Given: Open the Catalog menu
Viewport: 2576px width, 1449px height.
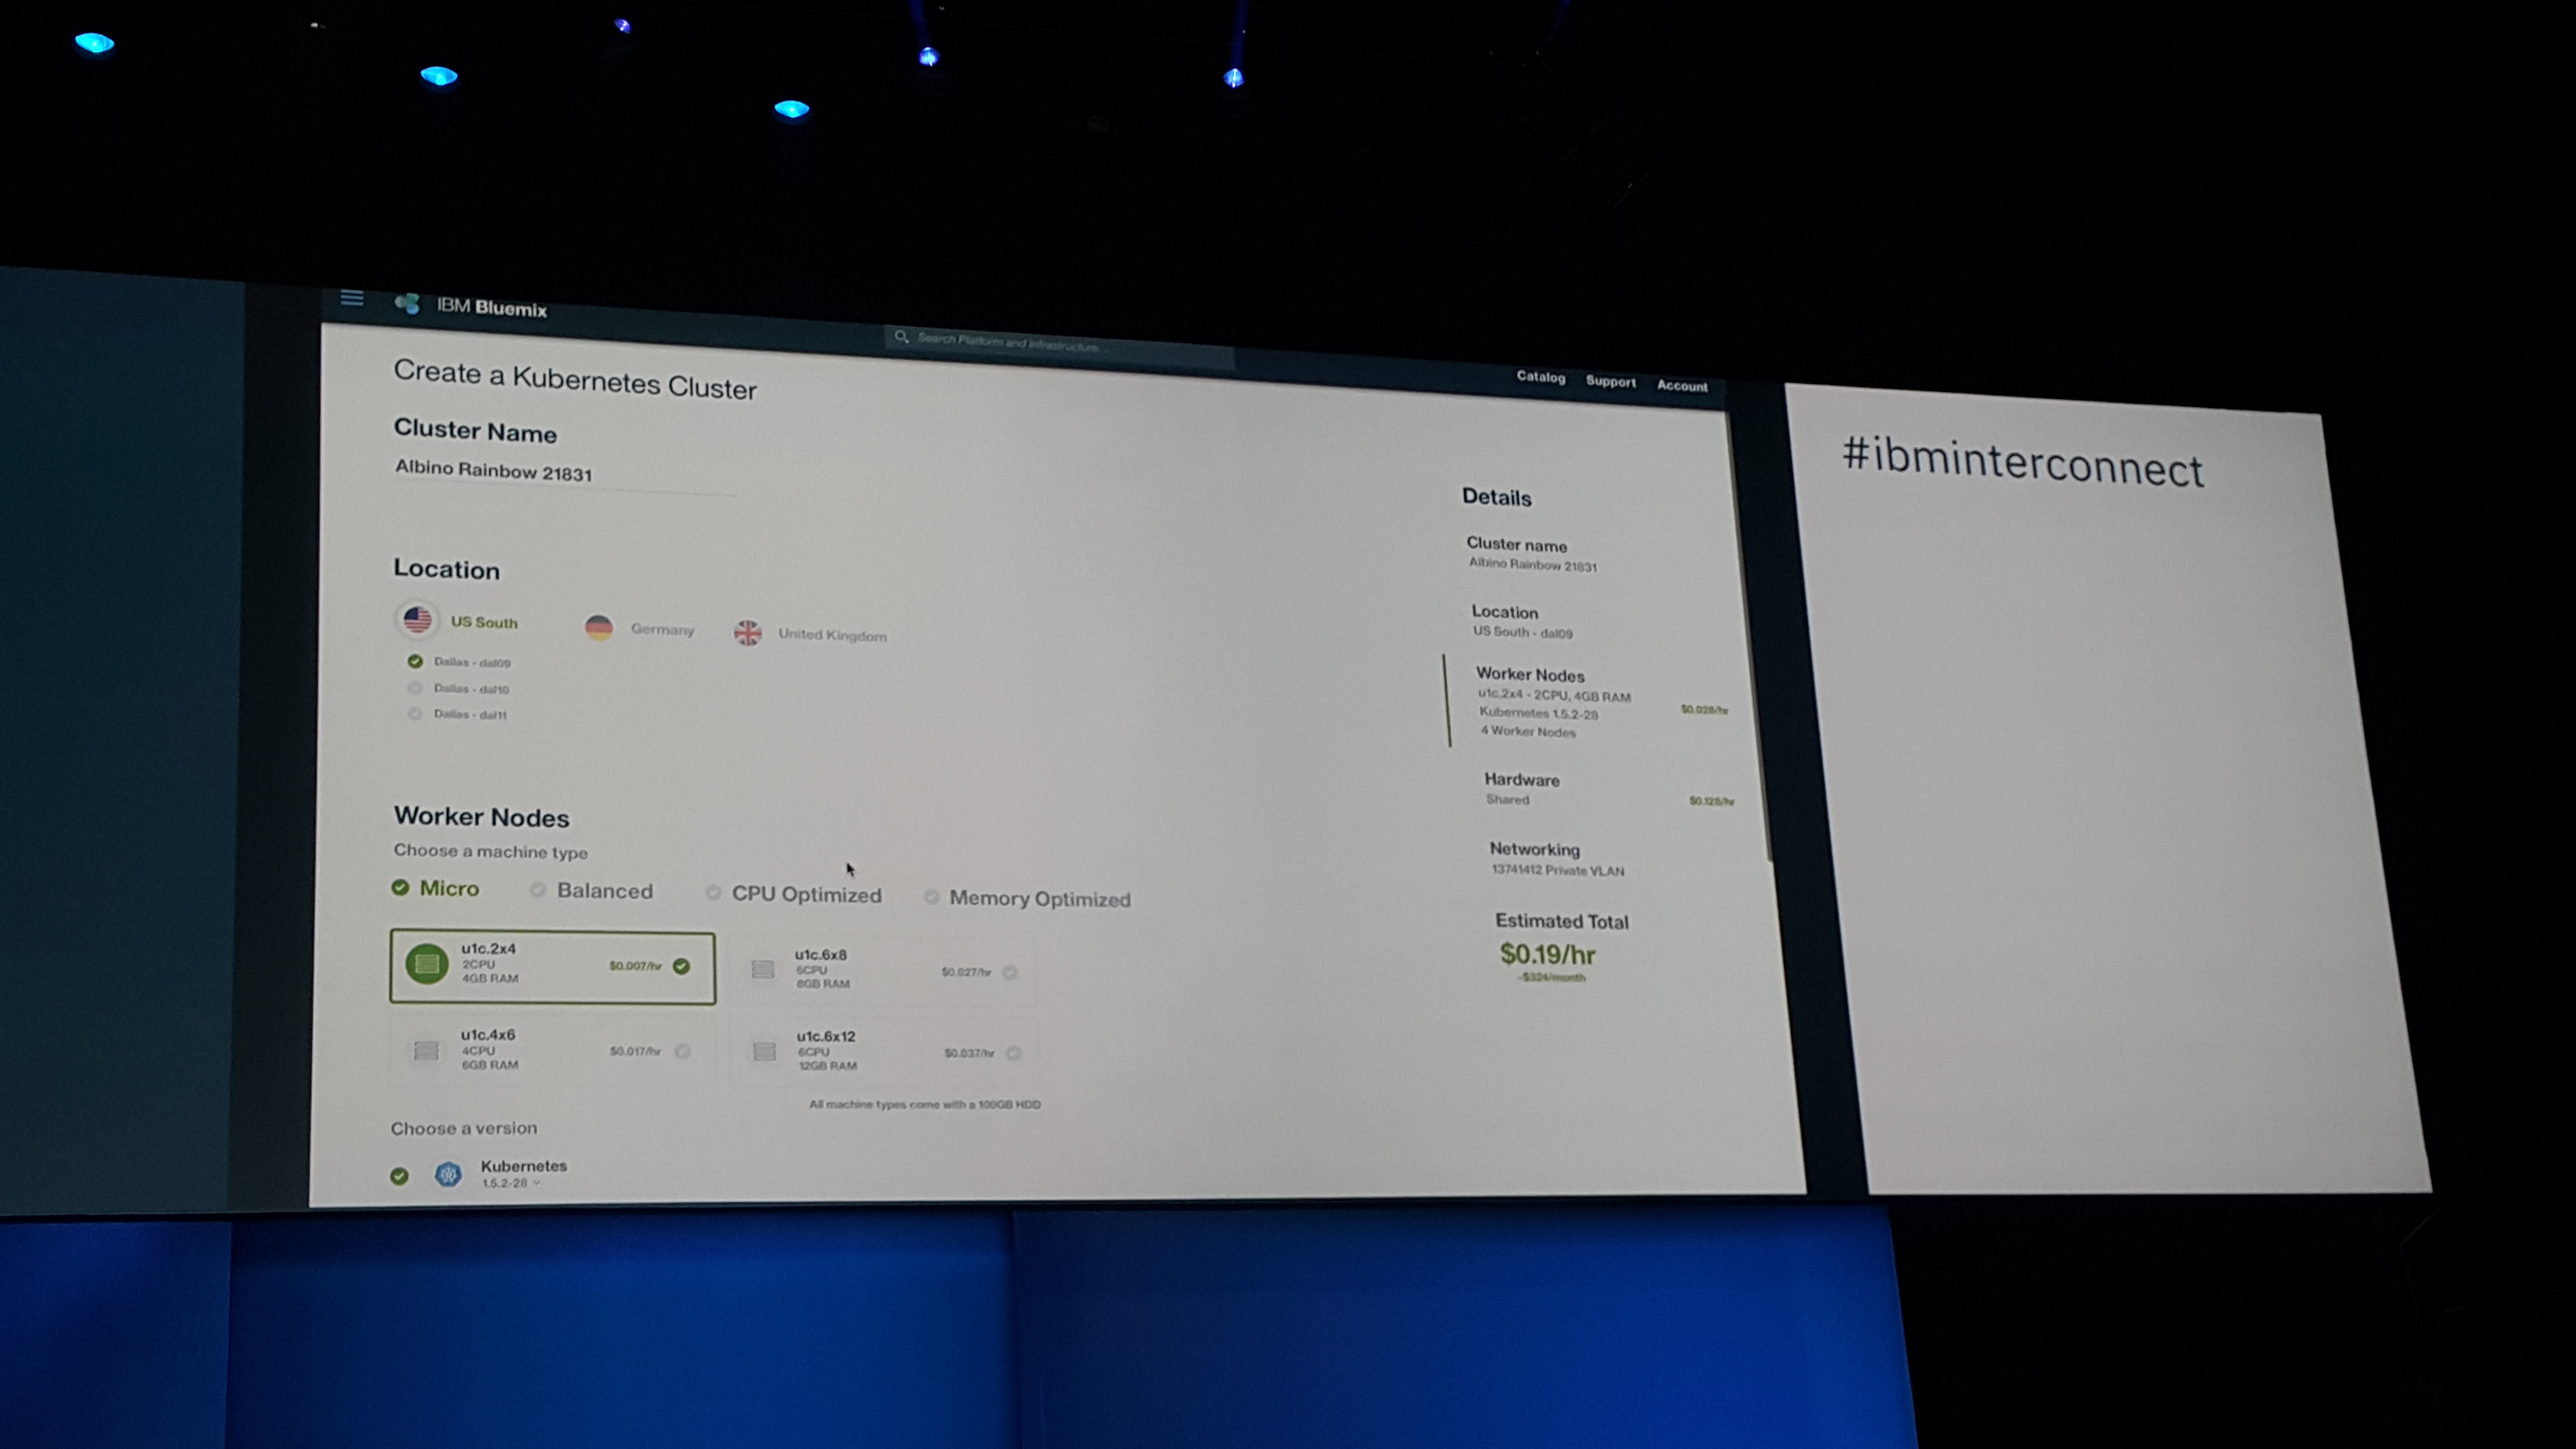Looking at the screenshot, I should tap(1540, 377).
